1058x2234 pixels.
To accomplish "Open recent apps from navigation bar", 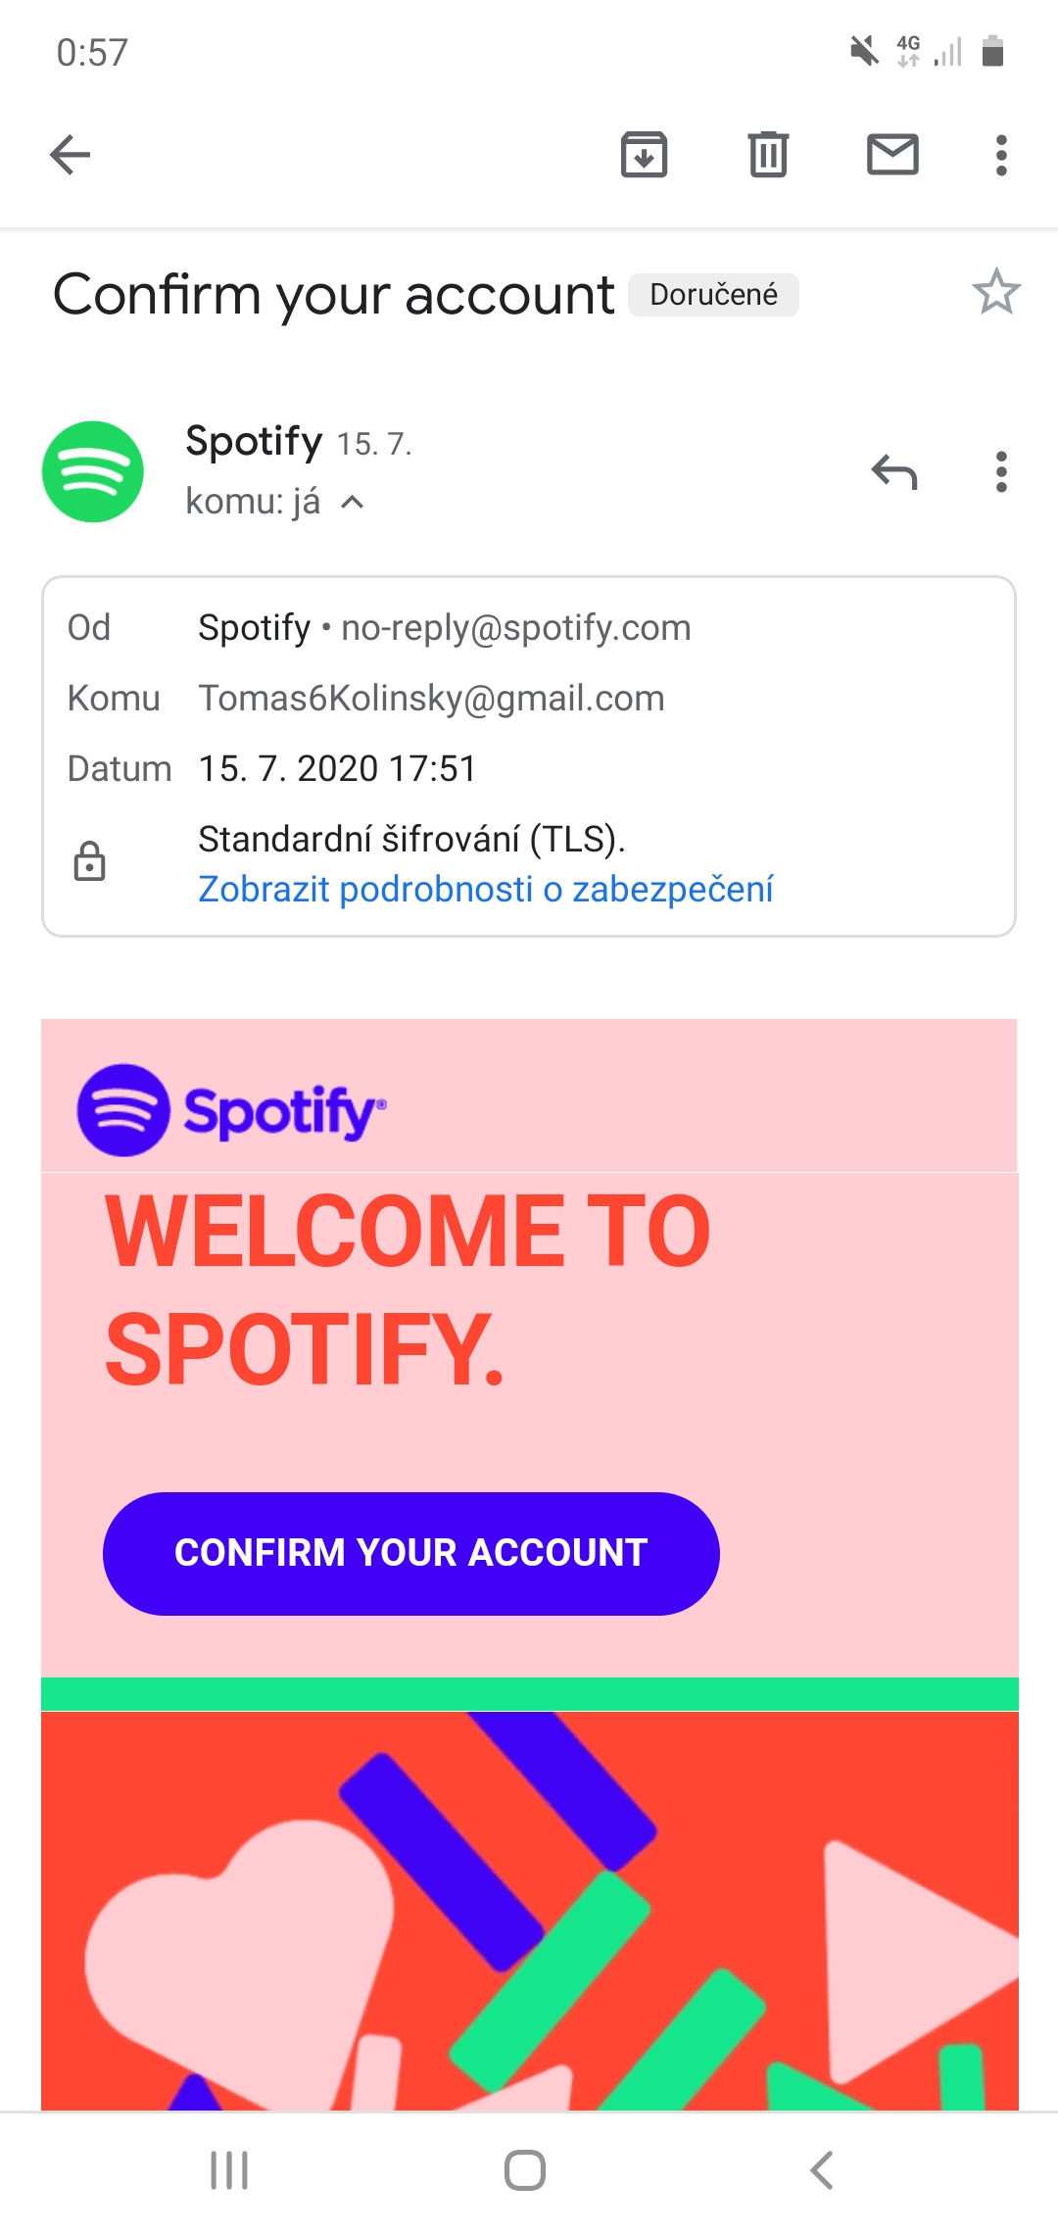I will coord(229,2169).
